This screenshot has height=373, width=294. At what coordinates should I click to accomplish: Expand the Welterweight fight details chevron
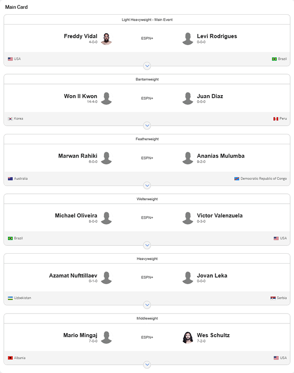coord(147,245)
